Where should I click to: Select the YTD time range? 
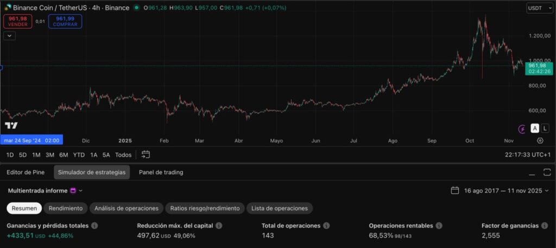click(79, 155)
